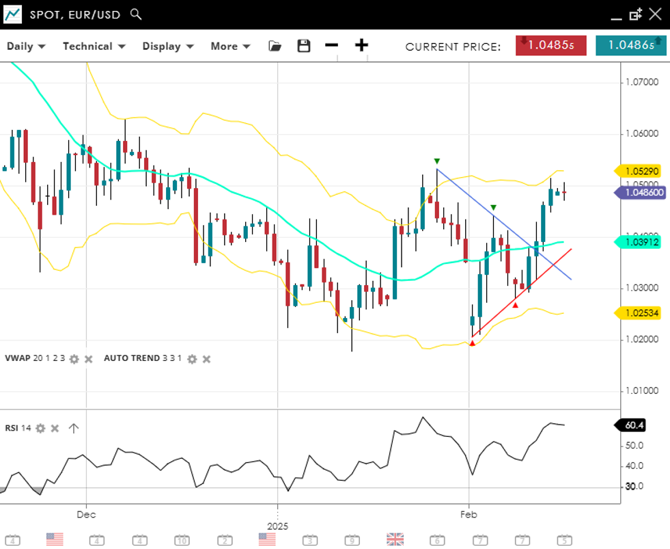Zoom in using the plus icon
Viewport: 670px width, 549px height.
(x=361, y=46)
